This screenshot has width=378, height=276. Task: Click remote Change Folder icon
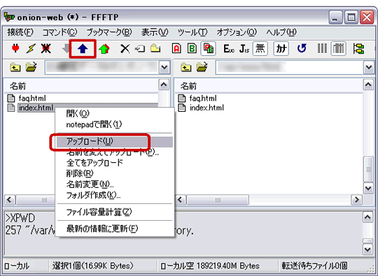(202, 67)
